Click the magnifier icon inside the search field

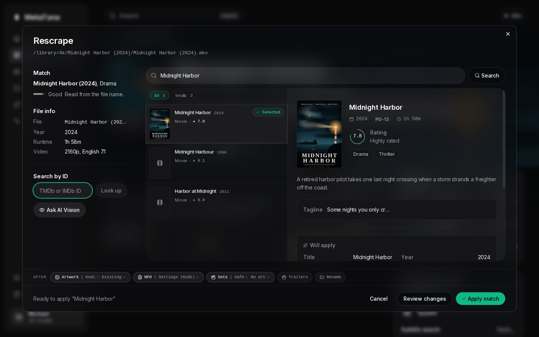click(154, 76)
